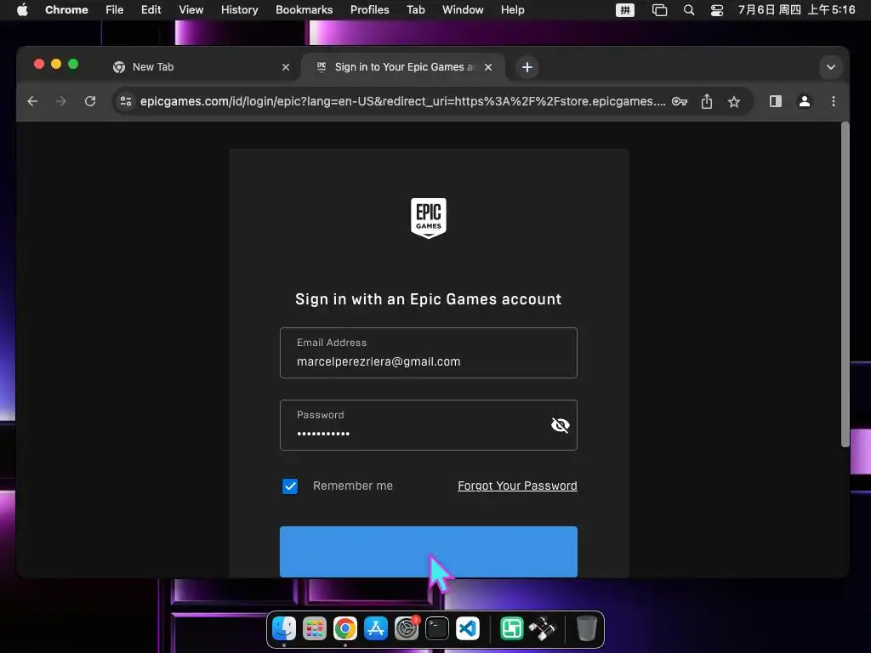Click the input method menu bar icon

[x=625, y=10]
